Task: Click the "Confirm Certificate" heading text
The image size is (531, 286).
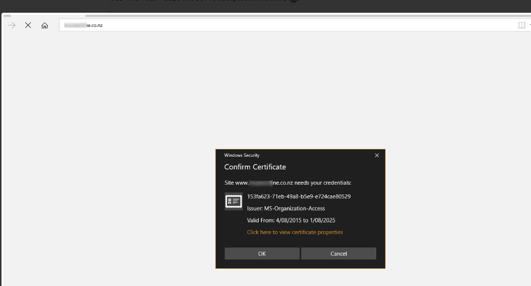Action: [255, 167]
